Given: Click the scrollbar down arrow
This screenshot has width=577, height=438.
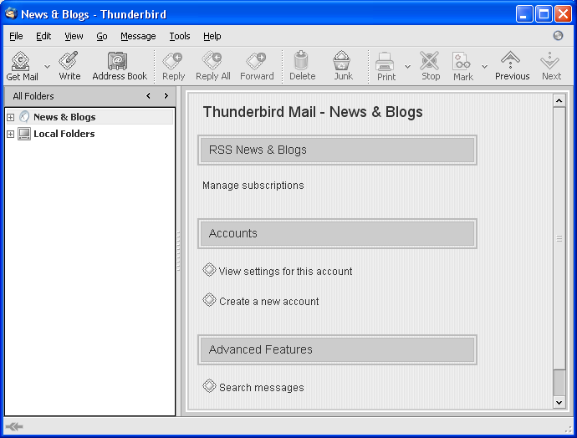Looking at the screenshot, I should click(559, 402).
